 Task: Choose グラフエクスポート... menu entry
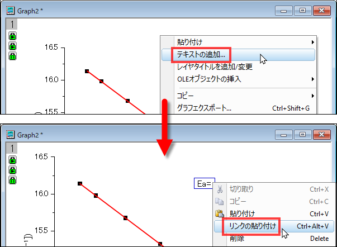pyautogui.click(x=238, y=108)
